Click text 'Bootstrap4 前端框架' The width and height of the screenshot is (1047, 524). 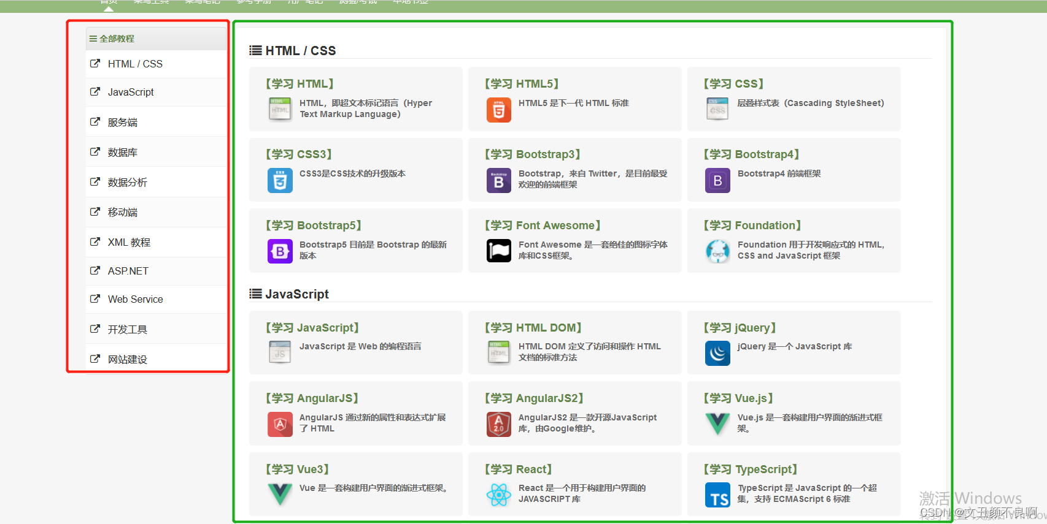(779, 173)
